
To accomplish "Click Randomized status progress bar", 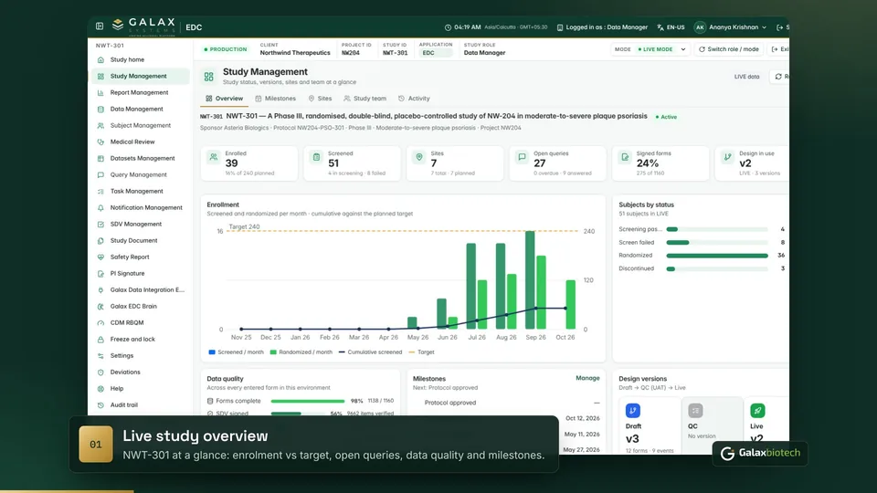I will (716, 256).
